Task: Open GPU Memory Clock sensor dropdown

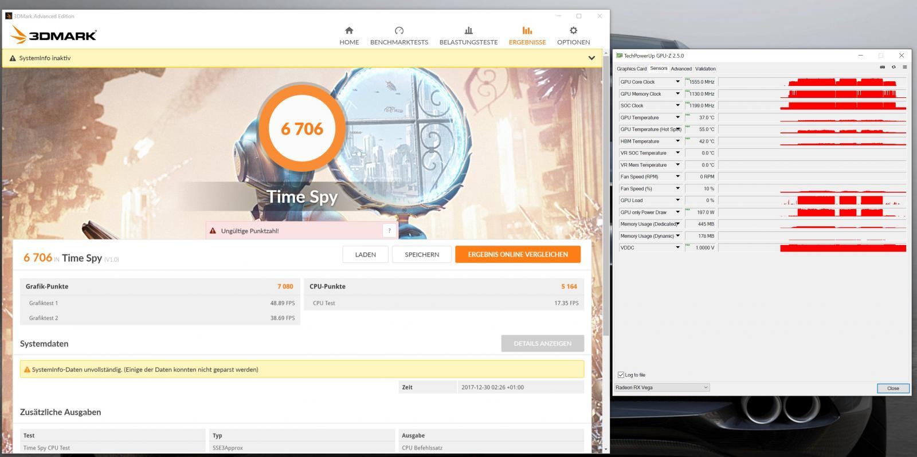Action: pyautogui.click(x=677, y=93)
